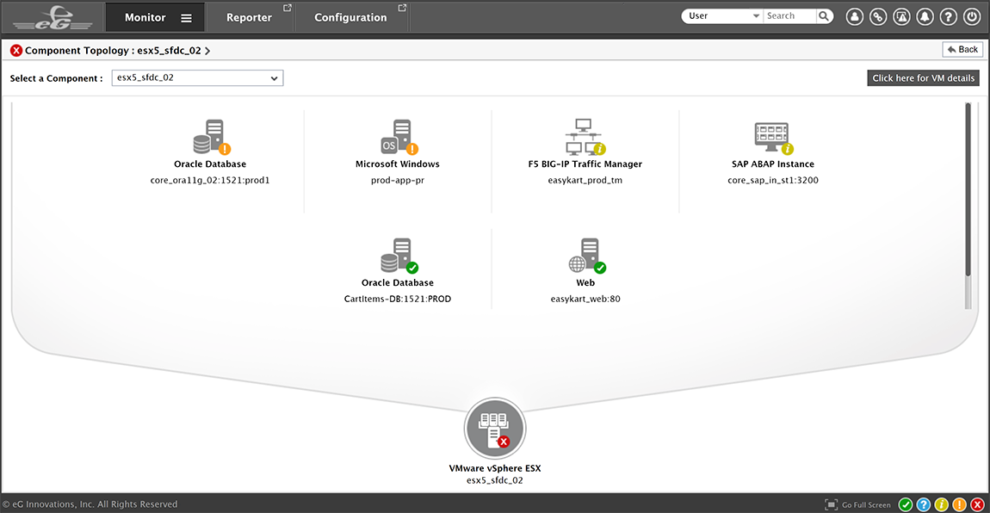Switch to the Configuration tab
The image size is (990, 513).
(351, 18)
